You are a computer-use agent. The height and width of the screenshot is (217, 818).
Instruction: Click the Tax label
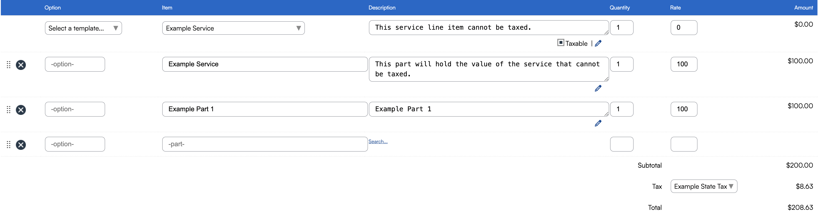[x=657, y=186]
